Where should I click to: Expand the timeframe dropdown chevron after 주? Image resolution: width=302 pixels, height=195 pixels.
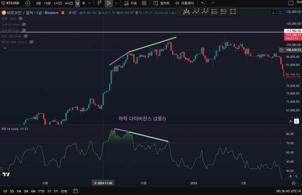90,3
